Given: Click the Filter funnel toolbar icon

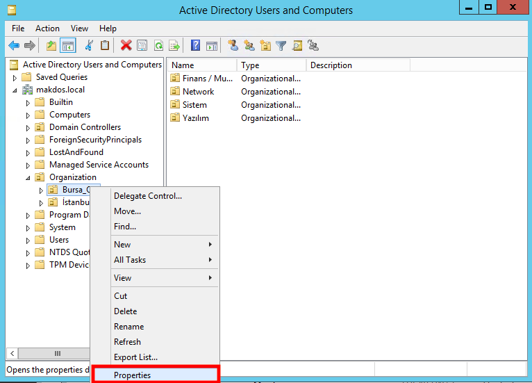Looking at the screenshot, I should (281, 45).
